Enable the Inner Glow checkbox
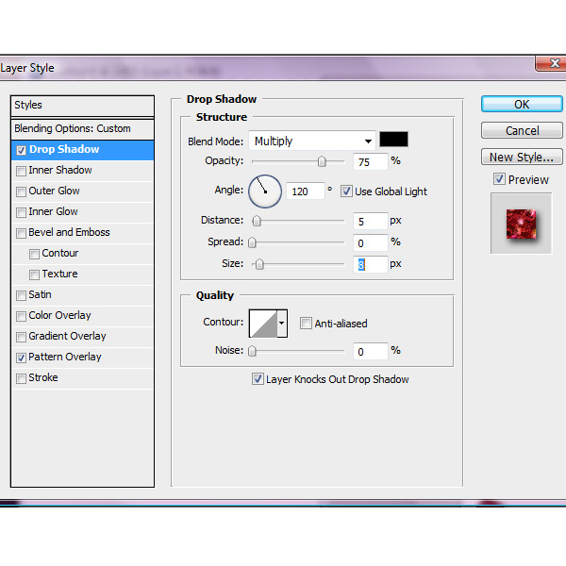 21,212
